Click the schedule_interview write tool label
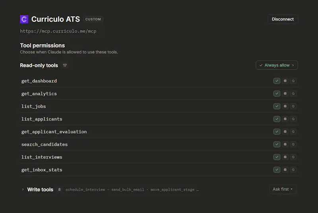 [85, 190]
